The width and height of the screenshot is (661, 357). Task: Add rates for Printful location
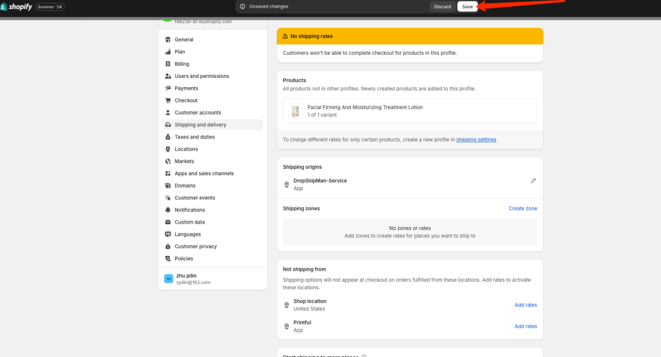pos(525,326)
